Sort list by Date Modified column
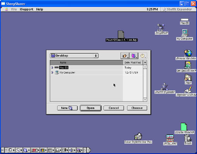 point(133,63)
